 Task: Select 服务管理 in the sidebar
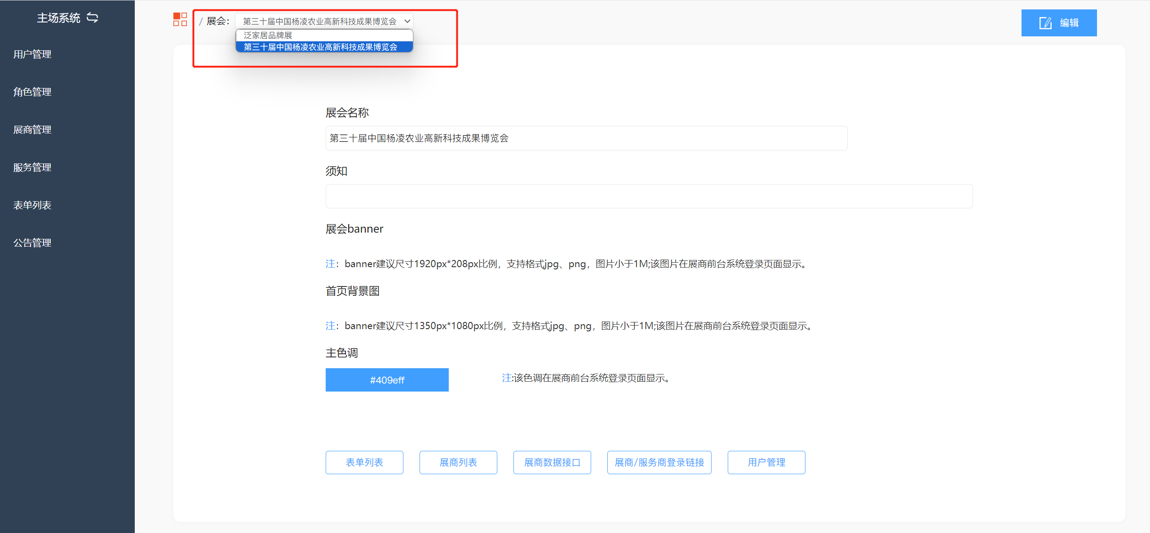pyautogui.click(x=32, y=167)
